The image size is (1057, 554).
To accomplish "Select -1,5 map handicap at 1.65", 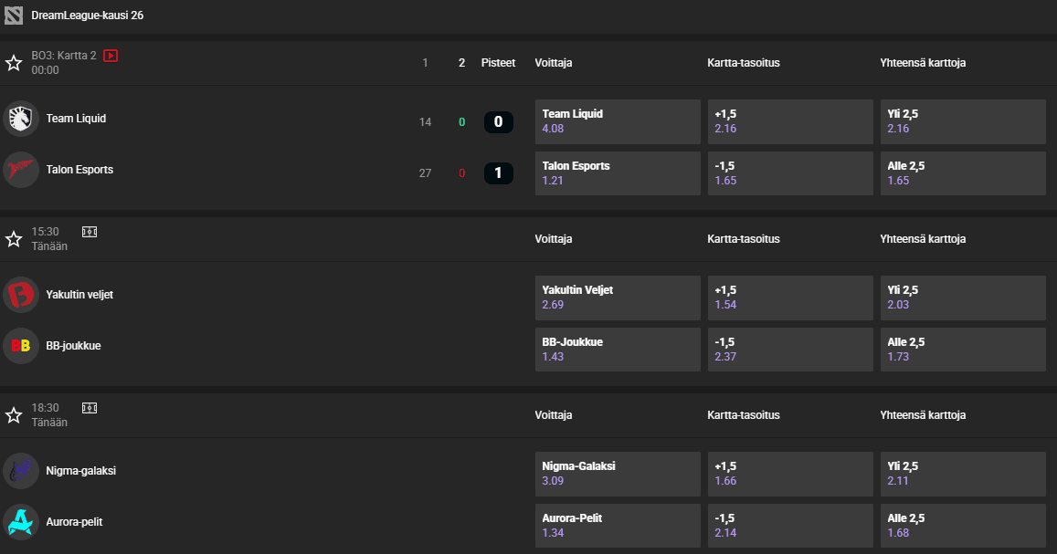I will pos(790,173).
